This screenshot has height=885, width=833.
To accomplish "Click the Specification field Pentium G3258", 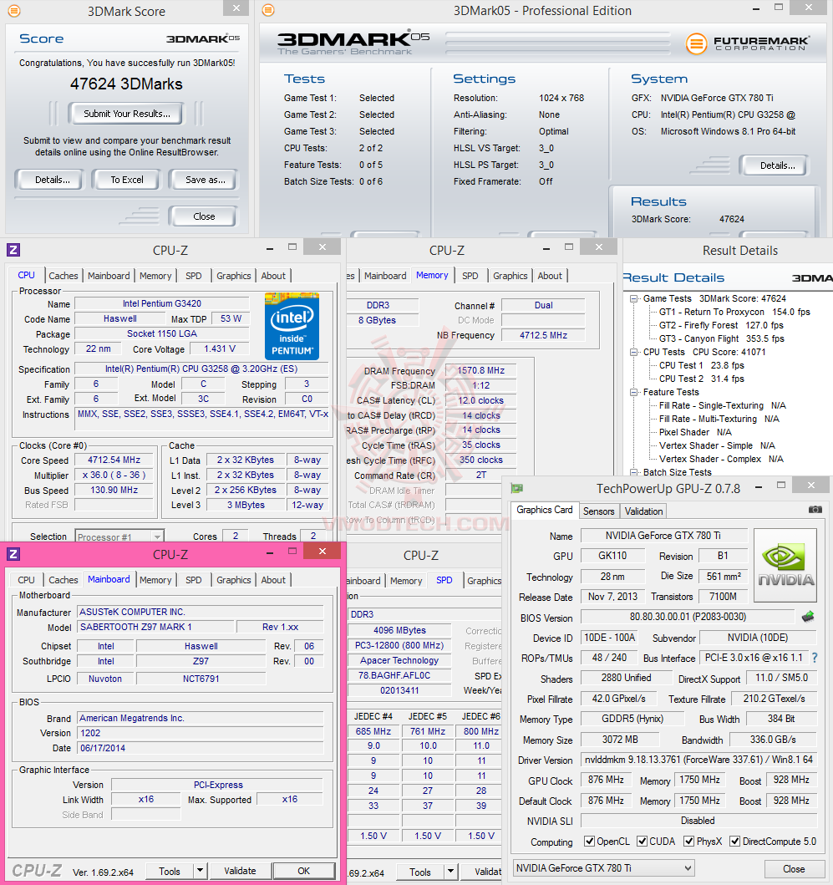I will pyautogui.click(x=201, y=369).
